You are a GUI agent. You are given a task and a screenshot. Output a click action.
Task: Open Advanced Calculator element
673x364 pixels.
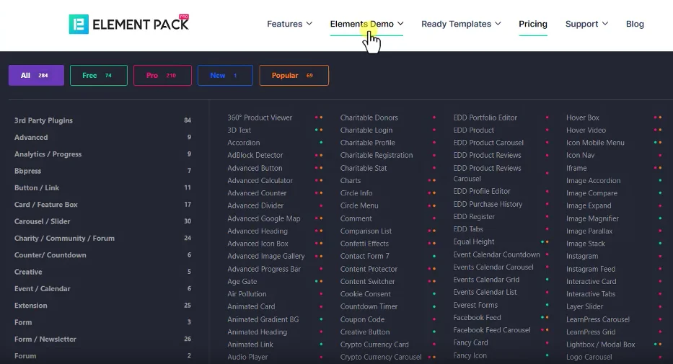tap(260, 180)
